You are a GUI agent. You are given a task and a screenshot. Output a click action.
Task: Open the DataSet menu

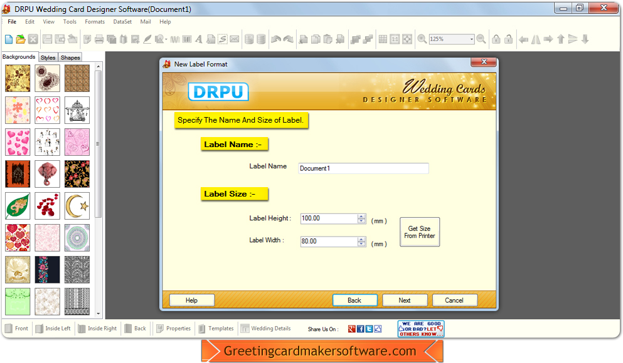click(122, 22)
